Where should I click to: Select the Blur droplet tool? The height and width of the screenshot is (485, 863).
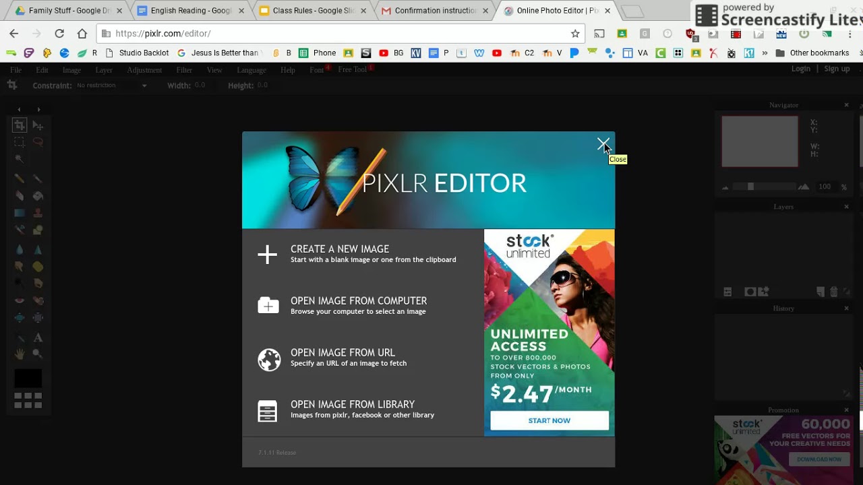(x=20, y=249)
